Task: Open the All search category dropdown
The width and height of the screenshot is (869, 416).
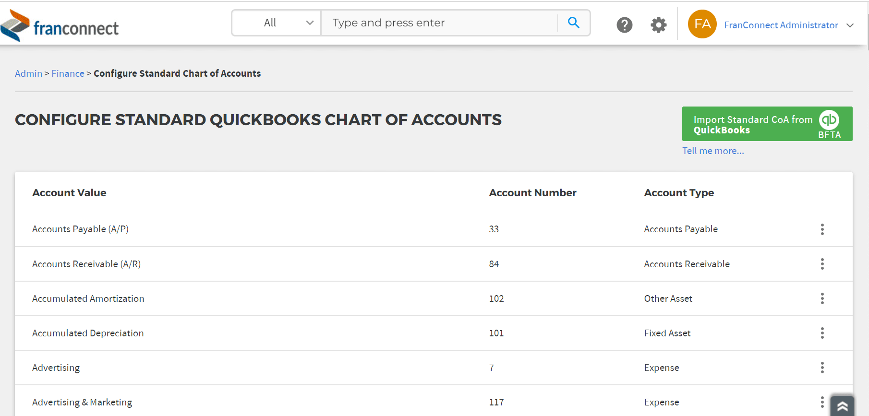Action: [277, 23]
